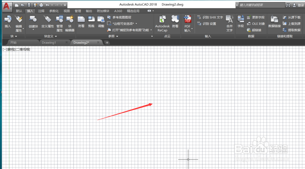This screenshot has height=169, width=305.
Task: Click 从源下载 (Download from Source)
Action: click(292, 17)
